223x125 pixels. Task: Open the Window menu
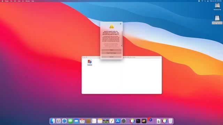28,1
